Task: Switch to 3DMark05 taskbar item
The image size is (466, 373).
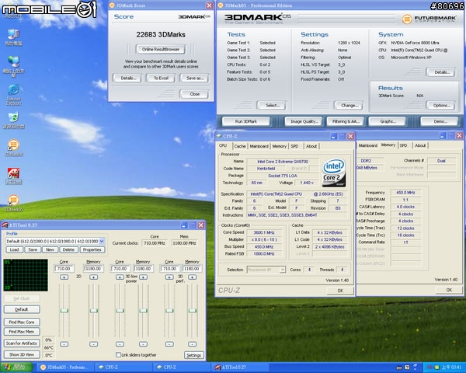Action: point(64,368)
